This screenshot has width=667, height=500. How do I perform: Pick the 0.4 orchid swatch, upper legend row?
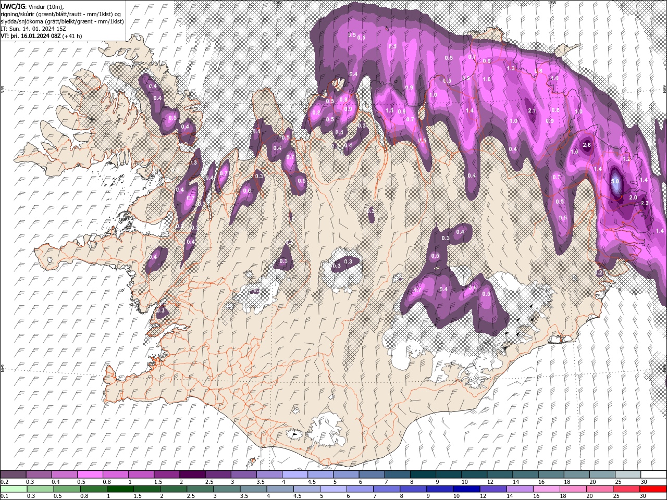tap(64, 474)
